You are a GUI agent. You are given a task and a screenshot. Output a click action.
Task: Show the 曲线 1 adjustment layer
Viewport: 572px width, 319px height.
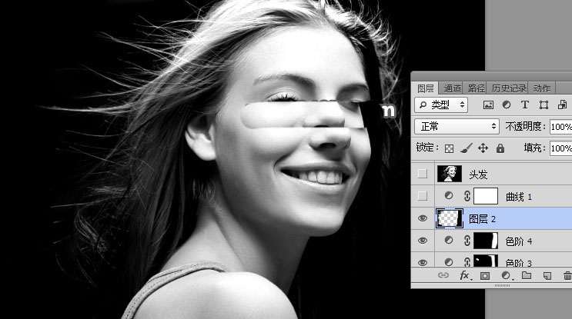422,196
